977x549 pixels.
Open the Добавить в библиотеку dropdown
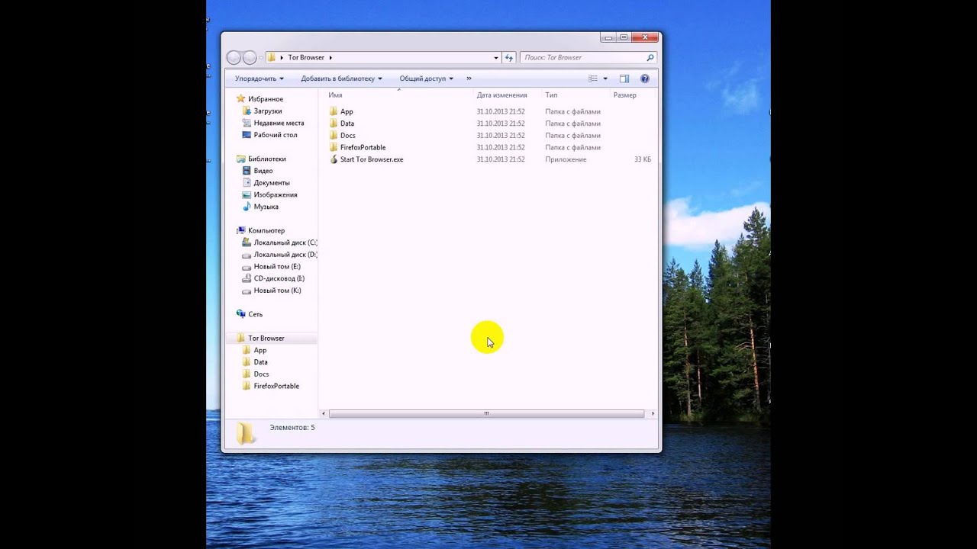341,79
